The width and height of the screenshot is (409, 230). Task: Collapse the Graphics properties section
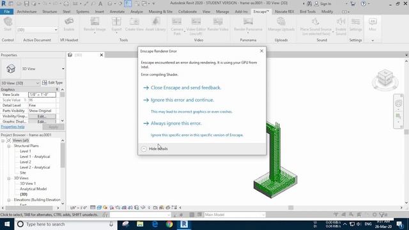(x=57, y=89)
